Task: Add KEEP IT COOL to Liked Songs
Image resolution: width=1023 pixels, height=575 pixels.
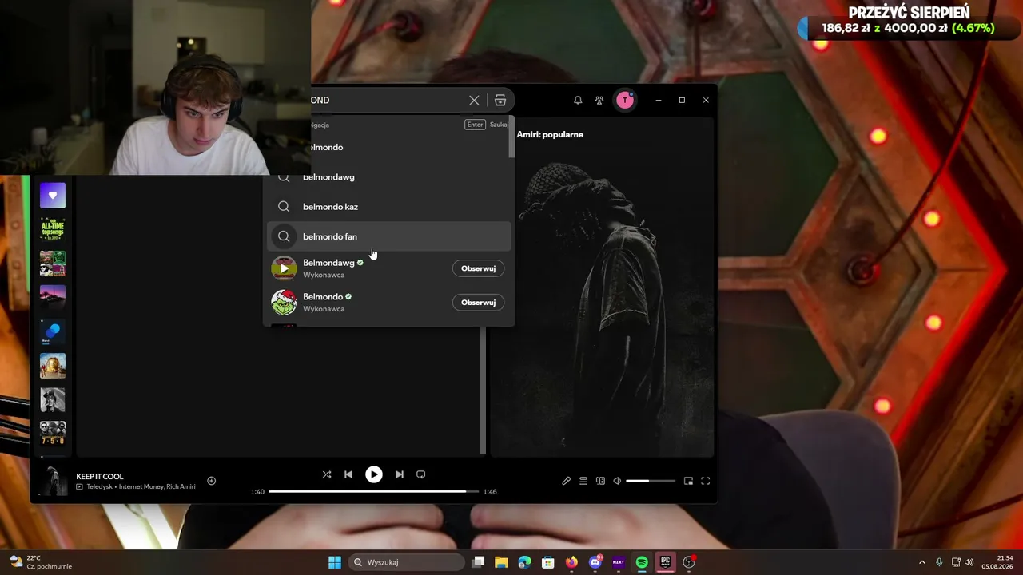Action: (212, 481)
